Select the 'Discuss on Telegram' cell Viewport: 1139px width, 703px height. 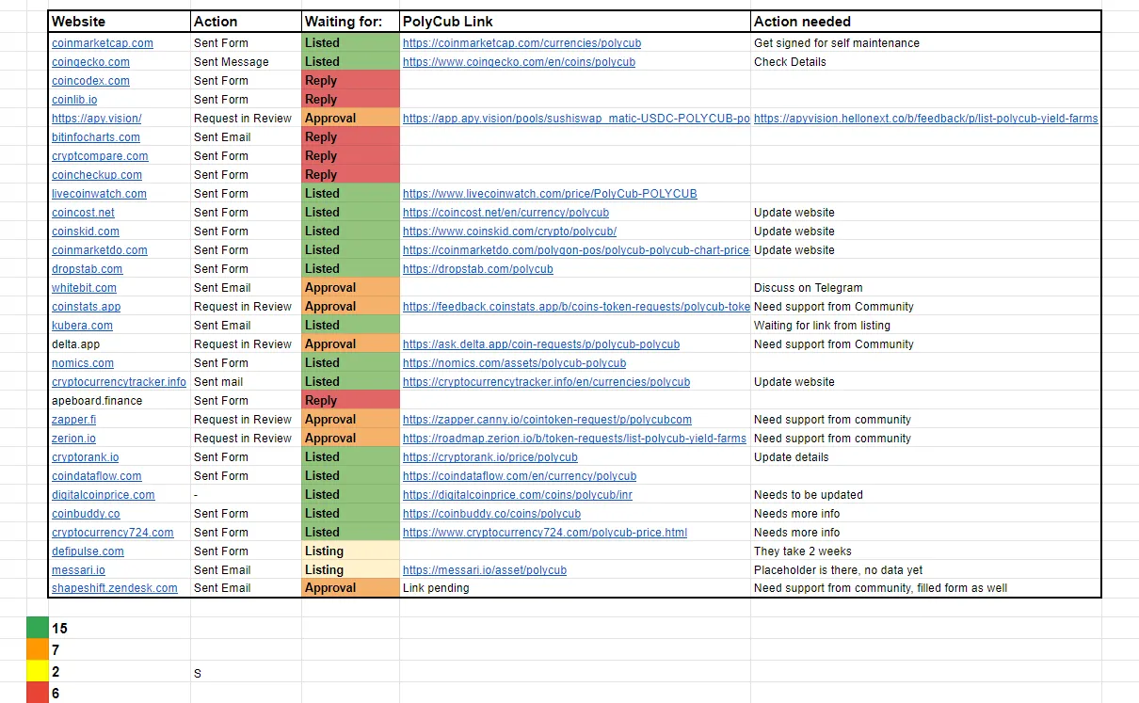[926, 288]
